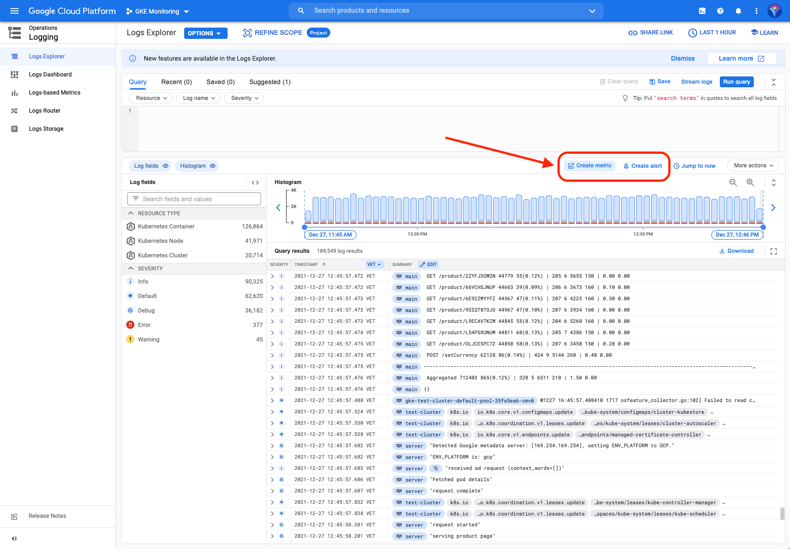Open the More actions dropdown
The height and width of the screenshot is (549, 790).
[x=753, y=166]
